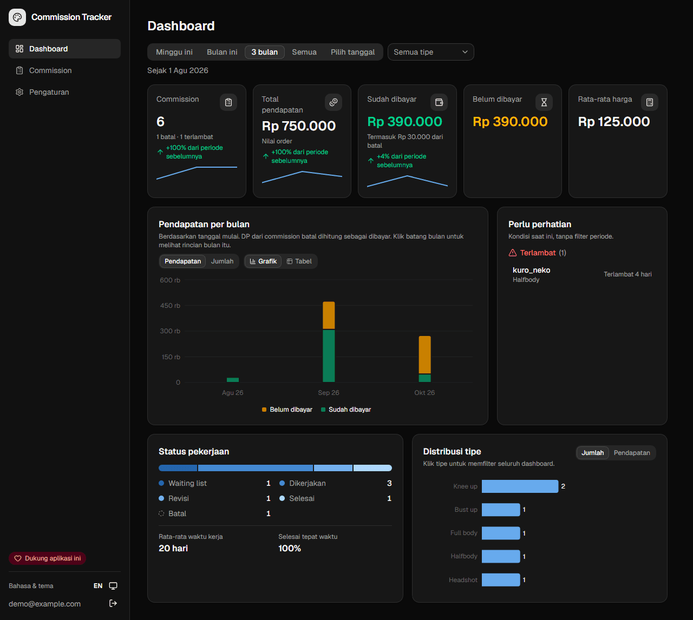Screen dimensions: 693x620
Task: Click the Sudah dibayar green legend swatch
Action: 323,410
